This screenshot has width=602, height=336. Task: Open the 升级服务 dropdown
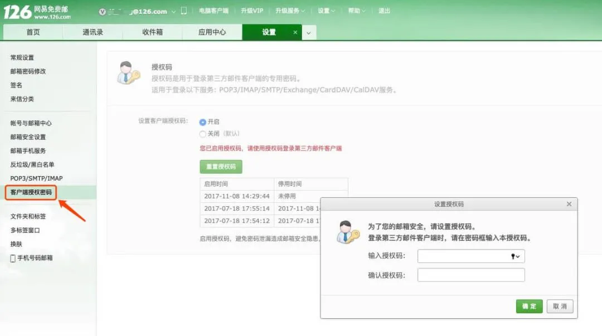[290, 10]
